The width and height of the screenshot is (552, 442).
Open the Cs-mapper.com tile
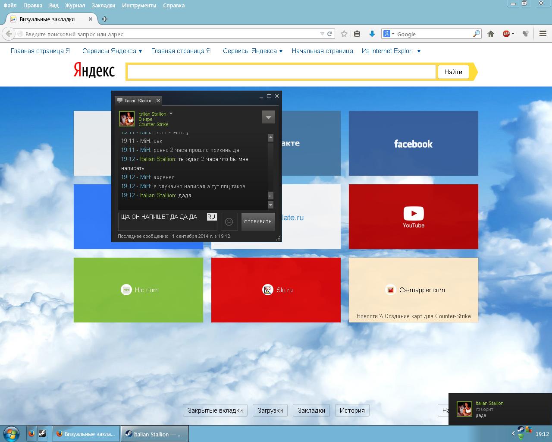(x=413, y=290)
